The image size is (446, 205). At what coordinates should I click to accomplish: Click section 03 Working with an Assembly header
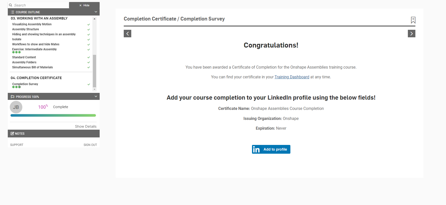point(39,18)
